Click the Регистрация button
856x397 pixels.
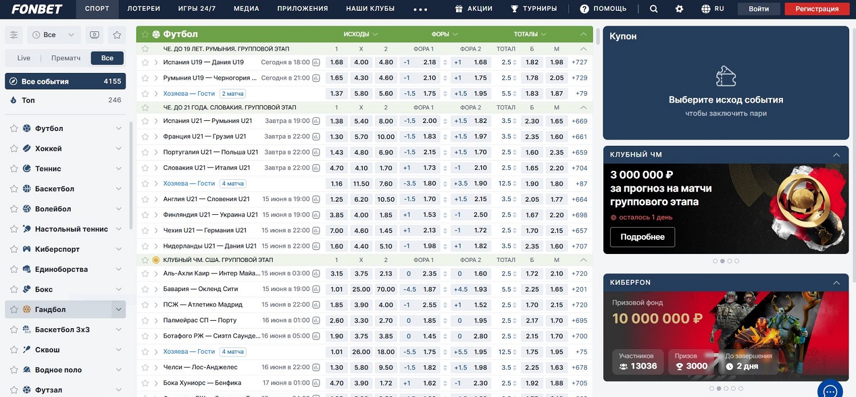pyautogui.click(x=817, y=9)
